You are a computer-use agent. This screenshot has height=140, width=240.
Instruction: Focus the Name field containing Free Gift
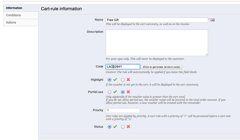(x=157, y=20)
